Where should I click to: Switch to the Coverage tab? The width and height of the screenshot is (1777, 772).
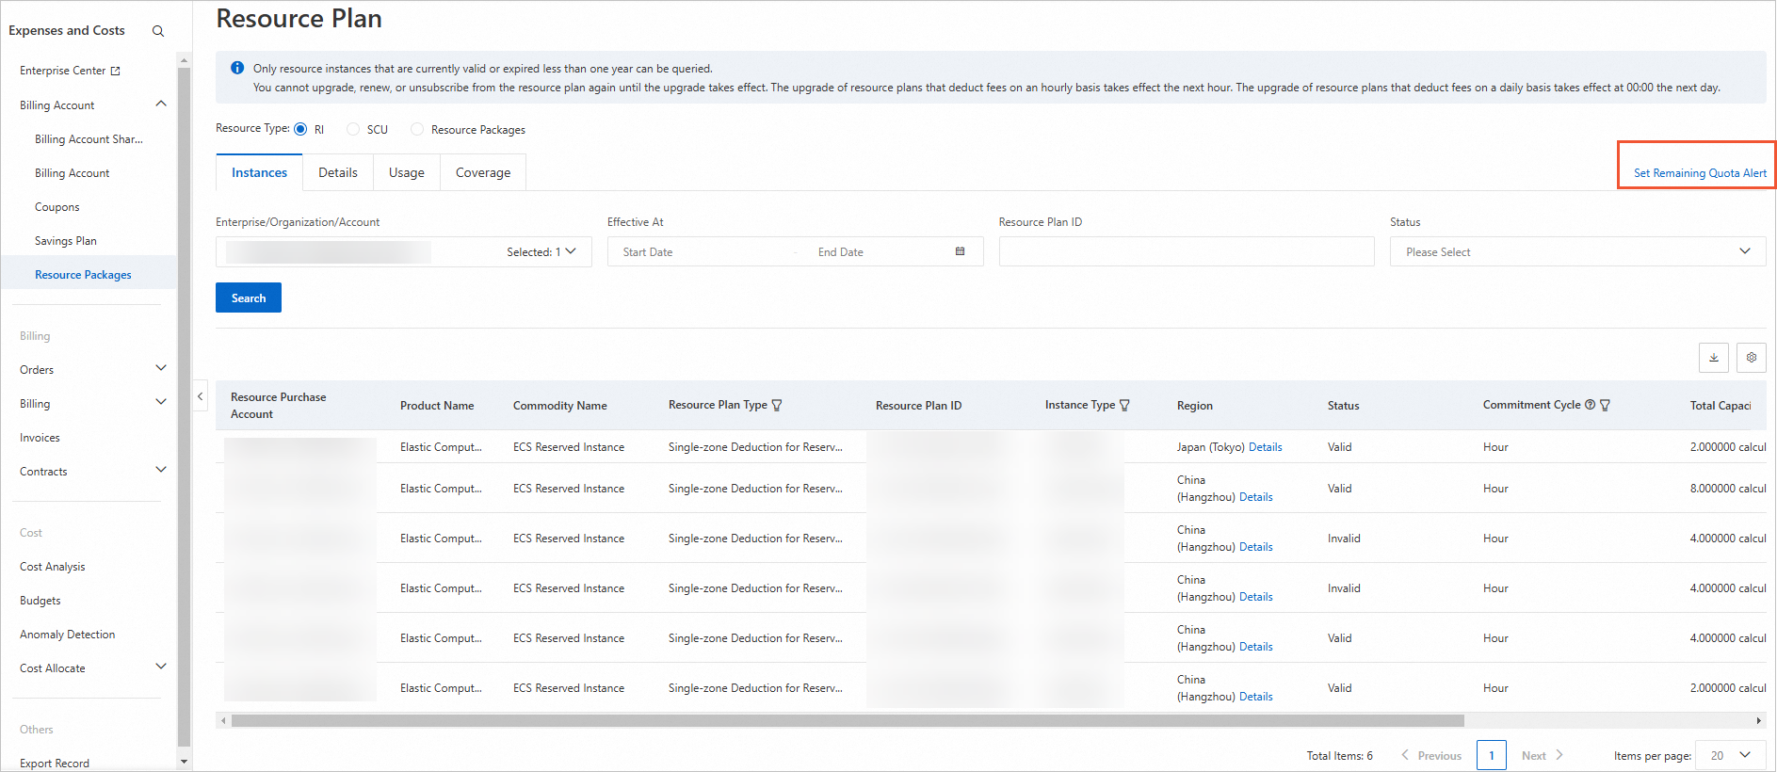482,172
